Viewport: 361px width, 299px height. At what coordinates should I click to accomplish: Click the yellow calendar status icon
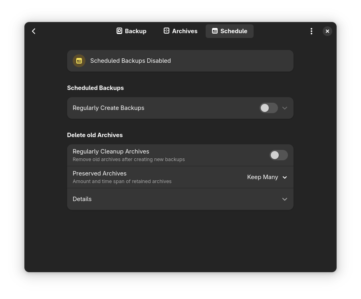(79, 61)
